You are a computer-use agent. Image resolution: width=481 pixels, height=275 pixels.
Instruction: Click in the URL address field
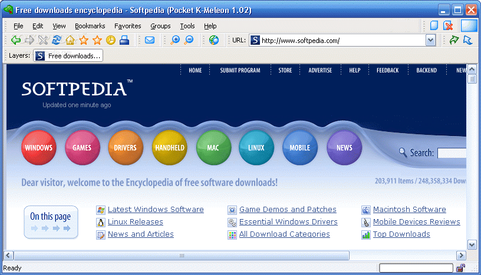pyautogui.click(x=343, y=40)
